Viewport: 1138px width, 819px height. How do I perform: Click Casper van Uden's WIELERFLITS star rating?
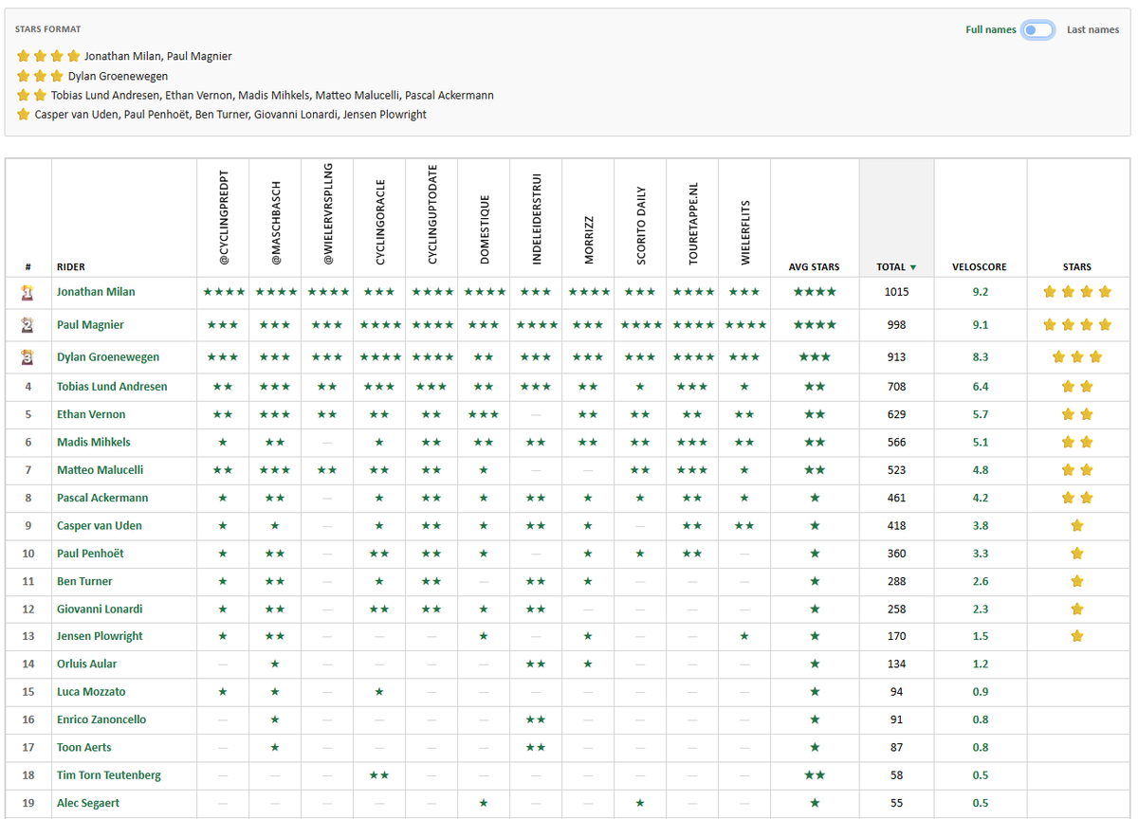tap(744, 526)
